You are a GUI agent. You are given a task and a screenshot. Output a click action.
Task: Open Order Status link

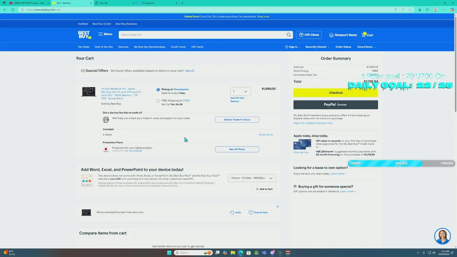coord(343,47)
